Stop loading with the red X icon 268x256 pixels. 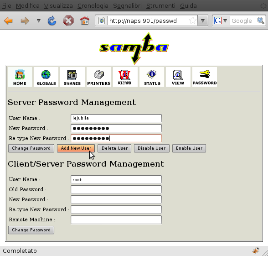click(68, 21)
